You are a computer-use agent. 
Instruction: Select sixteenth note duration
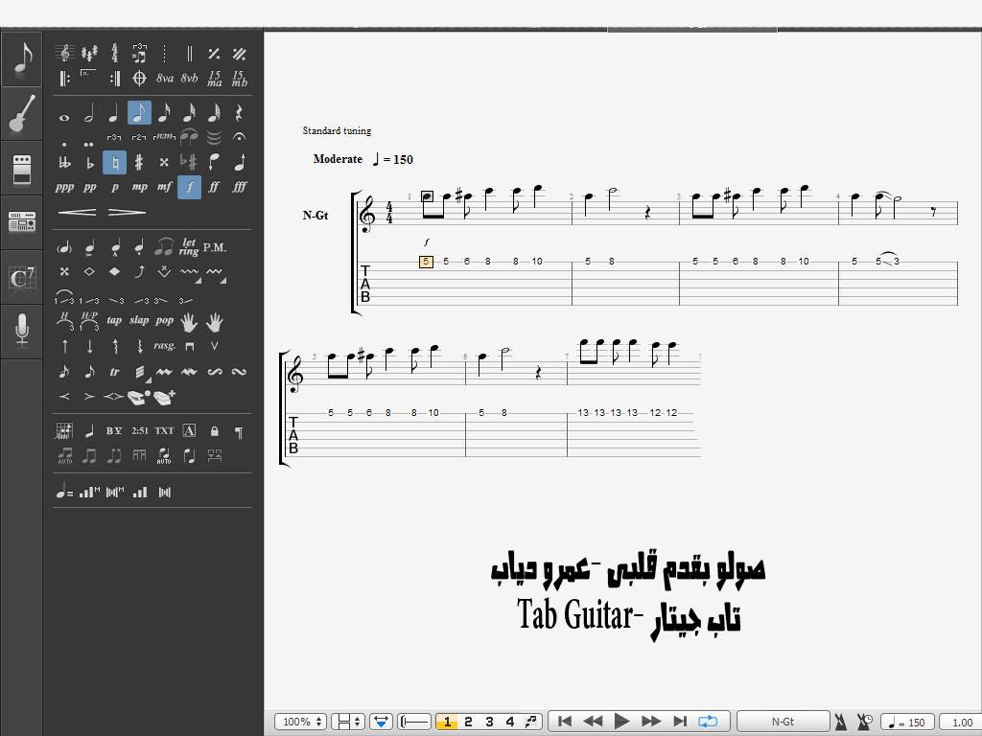(x=164, y=113)
